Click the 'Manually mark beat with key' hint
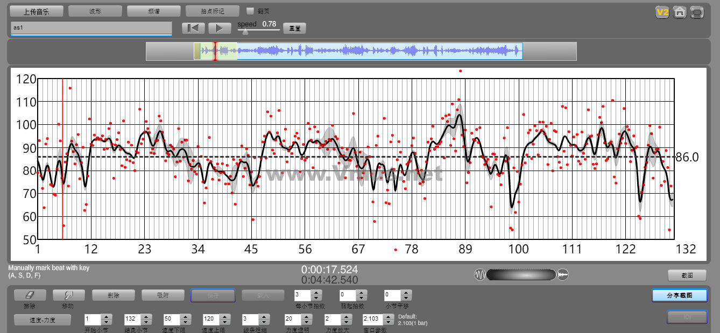 point(49,267)
